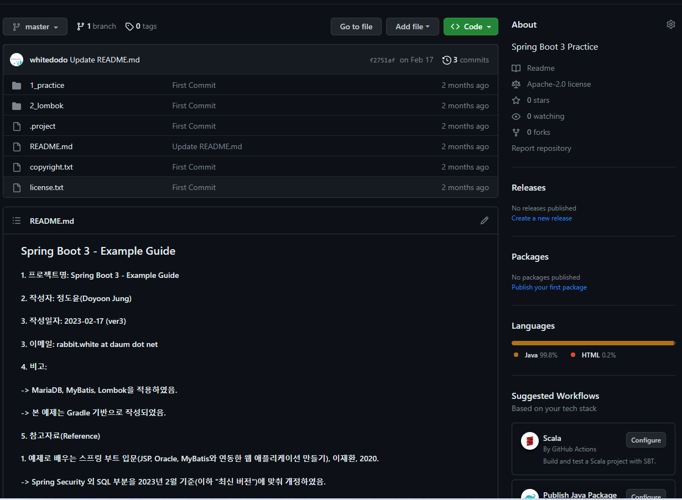Open the Packages heading link
Viewport: 682px width, 500px height.
click(530, 257)
